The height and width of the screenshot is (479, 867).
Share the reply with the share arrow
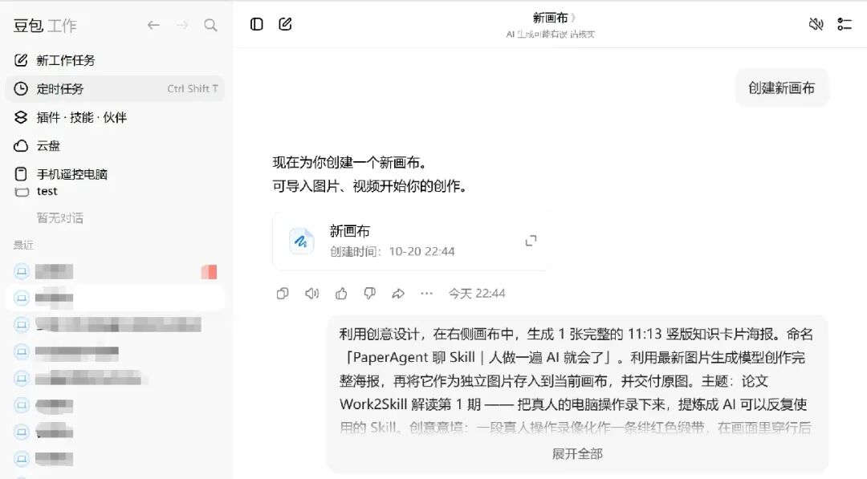tap(398, 294)
